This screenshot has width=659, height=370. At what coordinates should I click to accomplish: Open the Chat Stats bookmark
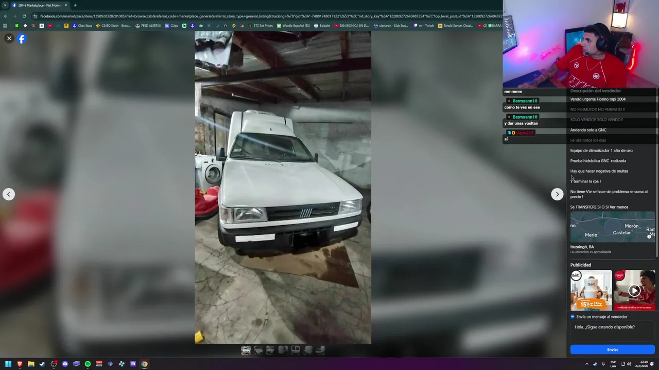[82, 26]
